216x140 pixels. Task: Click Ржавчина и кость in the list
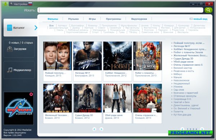click(x=184, y=71)
